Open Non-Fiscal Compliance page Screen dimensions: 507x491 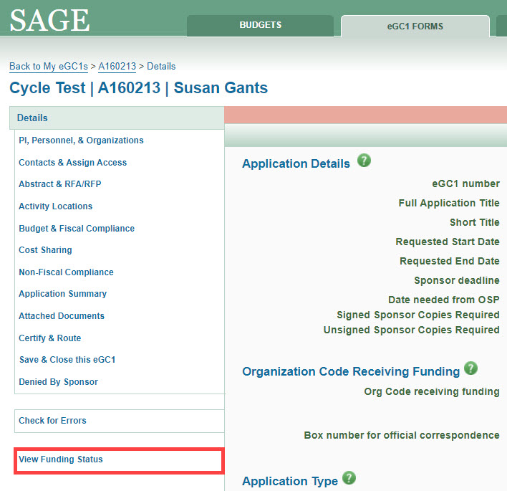pos(67,272)
